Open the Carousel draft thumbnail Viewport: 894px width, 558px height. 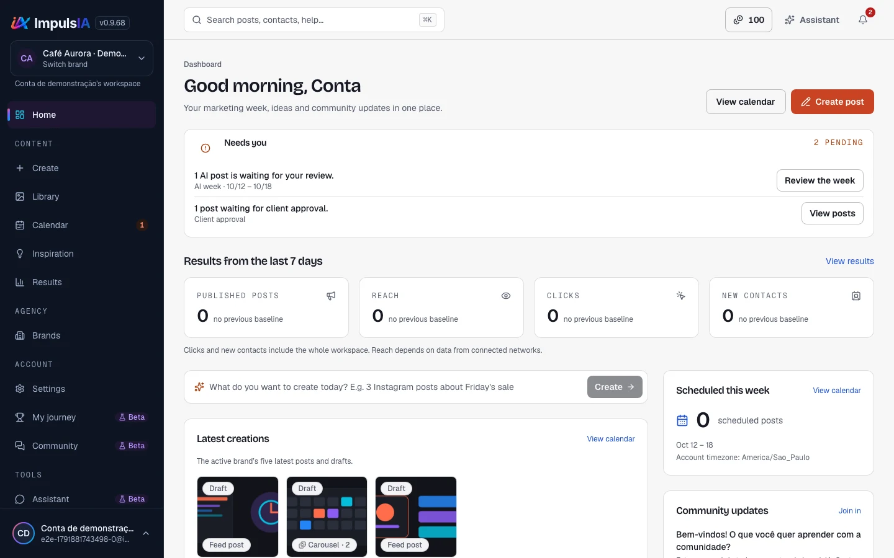pyautogui.click(x=327, y=516)
